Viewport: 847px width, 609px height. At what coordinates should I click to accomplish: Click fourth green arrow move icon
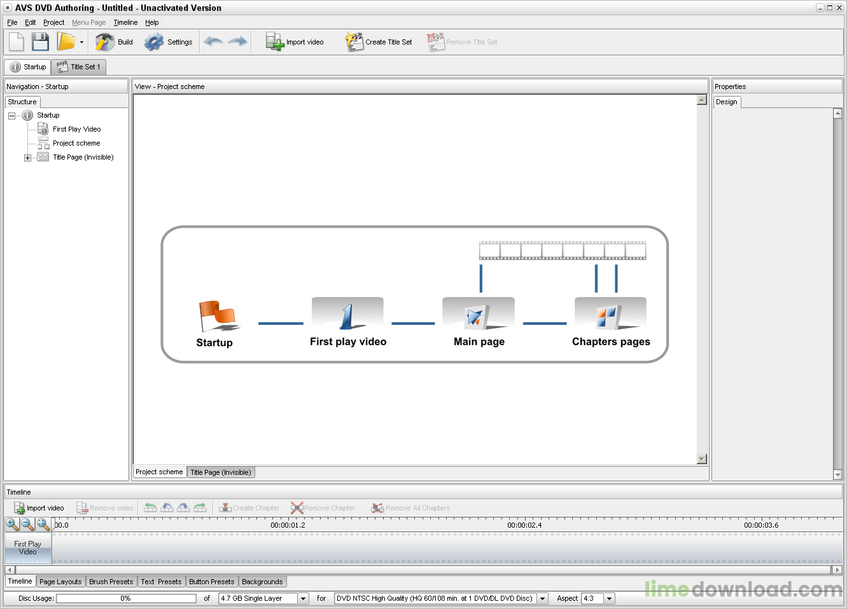tap(200, 508)
